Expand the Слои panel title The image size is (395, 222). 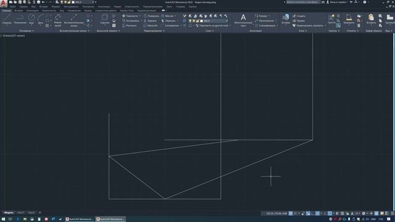209,31
